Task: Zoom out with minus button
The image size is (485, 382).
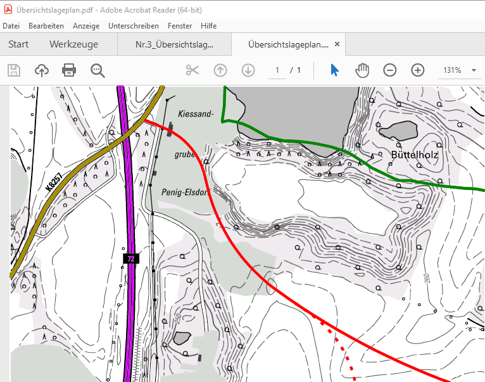Action: (390, 70)
